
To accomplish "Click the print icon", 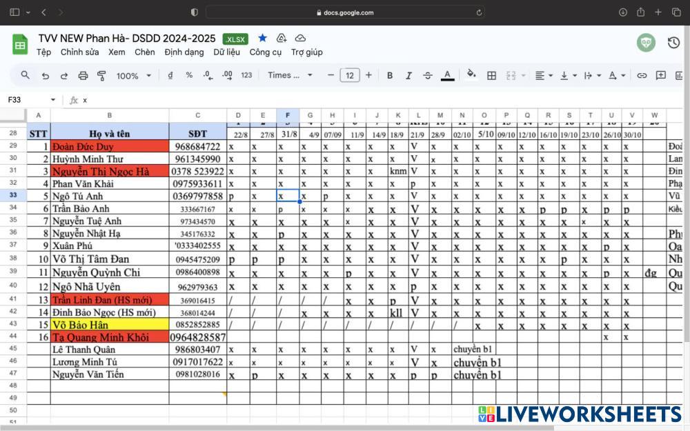I will pyautogui.click(x=83, y=75).
